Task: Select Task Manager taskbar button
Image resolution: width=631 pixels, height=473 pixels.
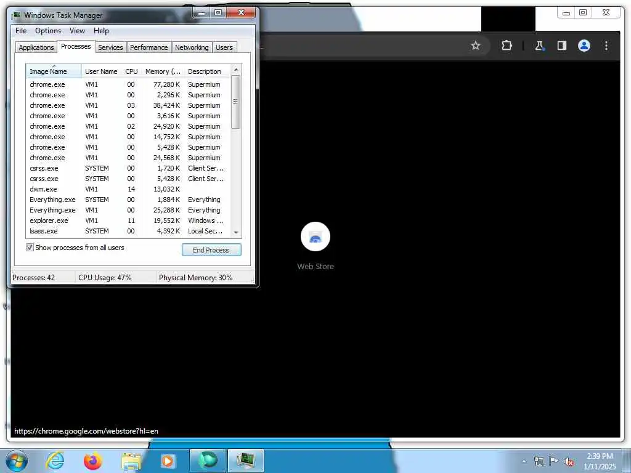Action: (246, 461)
